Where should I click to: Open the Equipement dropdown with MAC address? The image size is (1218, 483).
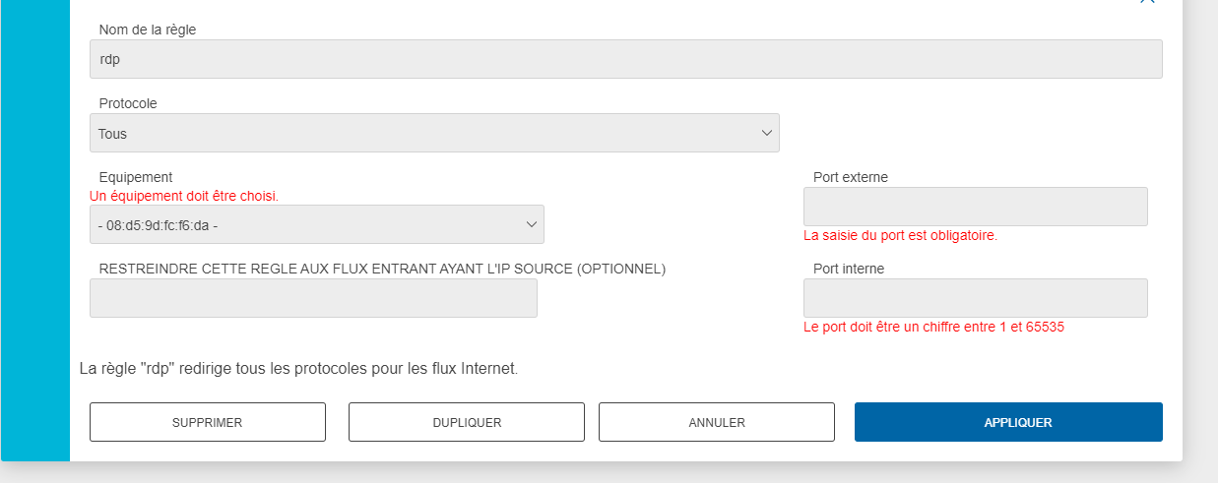click(317, 224)
